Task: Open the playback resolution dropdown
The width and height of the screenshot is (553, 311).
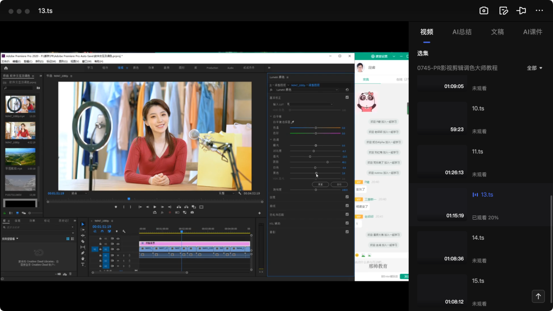Action: (226, 193)
